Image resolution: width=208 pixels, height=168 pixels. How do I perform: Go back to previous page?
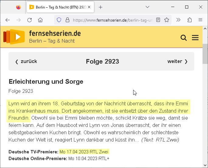(x=8, y=20)
